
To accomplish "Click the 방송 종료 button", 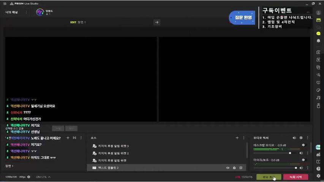I will tap(269, 177).
